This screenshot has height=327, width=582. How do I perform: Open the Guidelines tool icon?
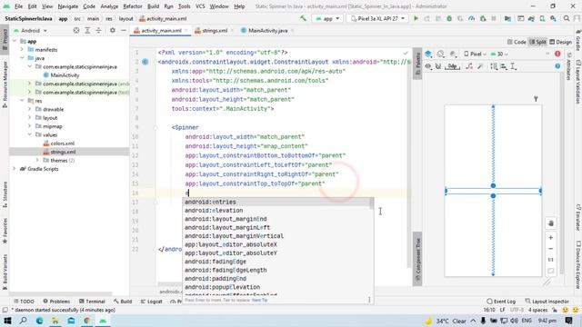[x=514, y=66]
